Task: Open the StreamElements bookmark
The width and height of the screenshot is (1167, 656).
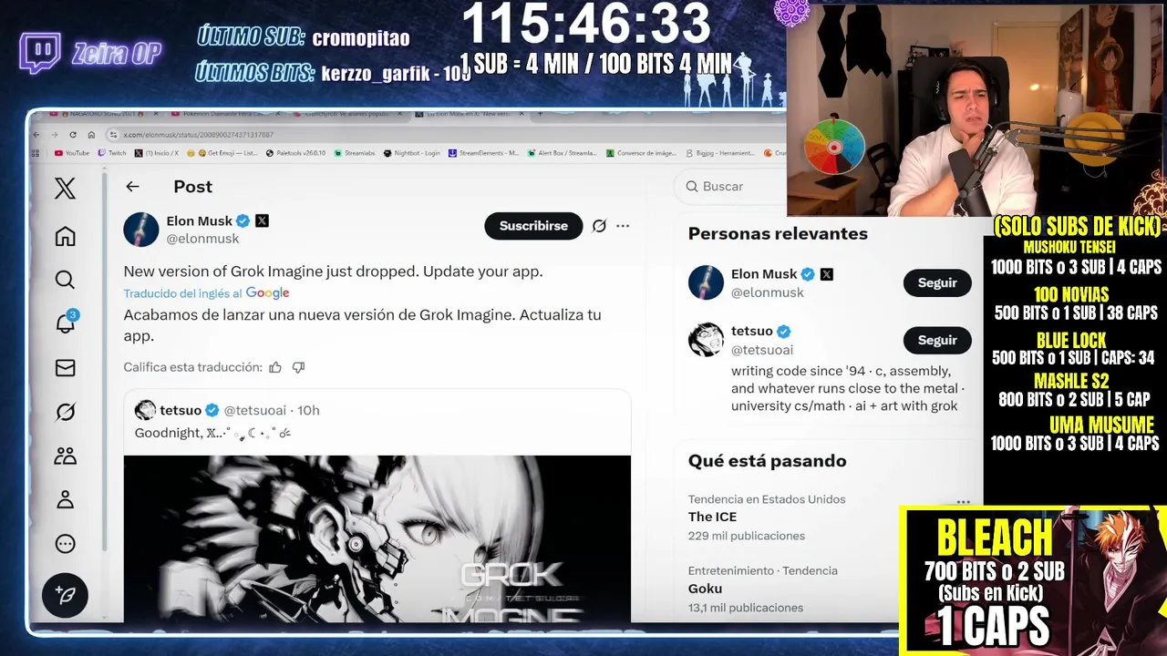Action: tap(483, 153)
